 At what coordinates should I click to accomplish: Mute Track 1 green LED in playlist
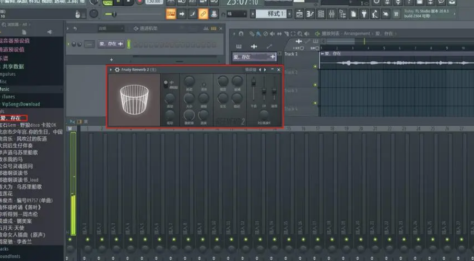click(315, 66)
